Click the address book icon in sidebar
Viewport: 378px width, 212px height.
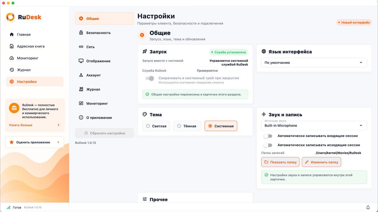tap(12, 46)
